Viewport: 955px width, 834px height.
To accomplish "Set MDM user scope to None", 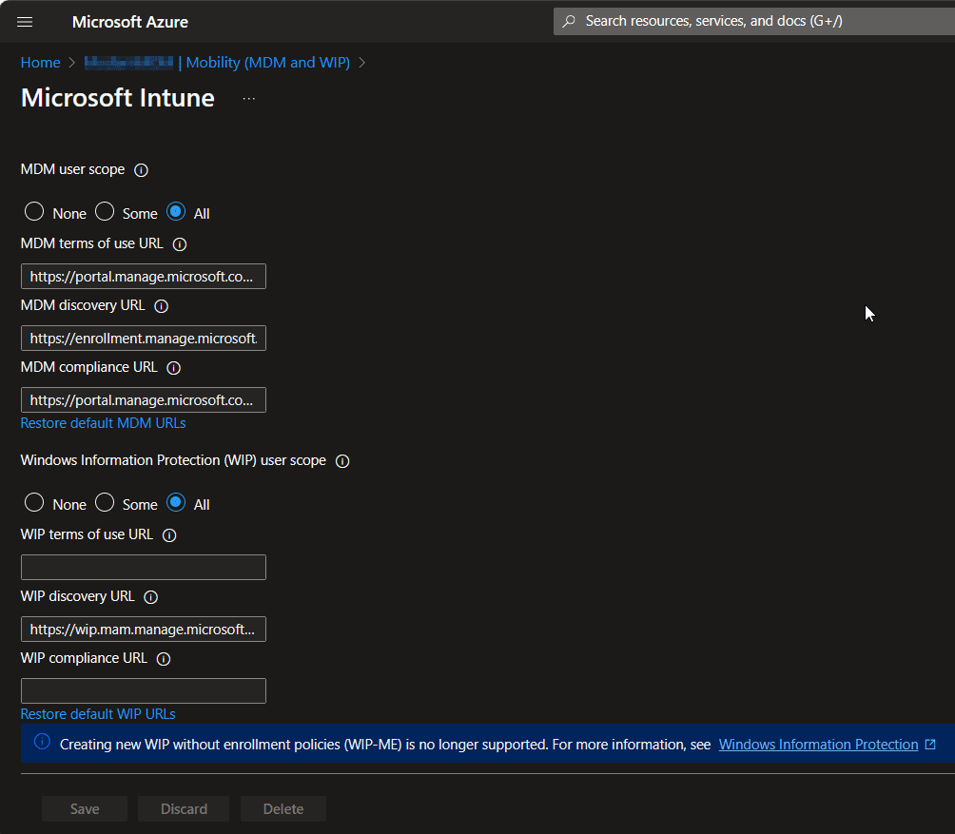I will (34, 211).
